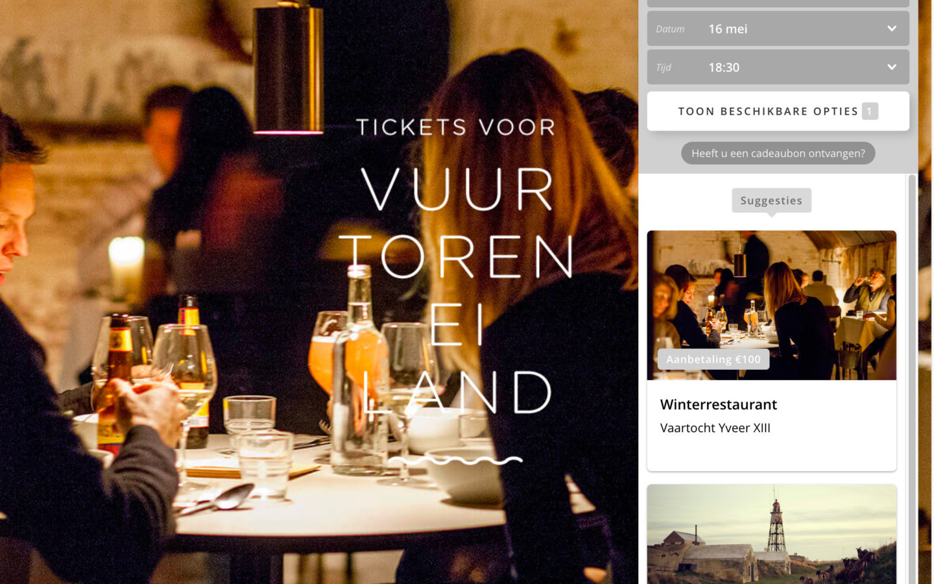
Task: Open the 'Heeft u een cadeaubon ontvangen?' link
Action: (x=778, y=153)
